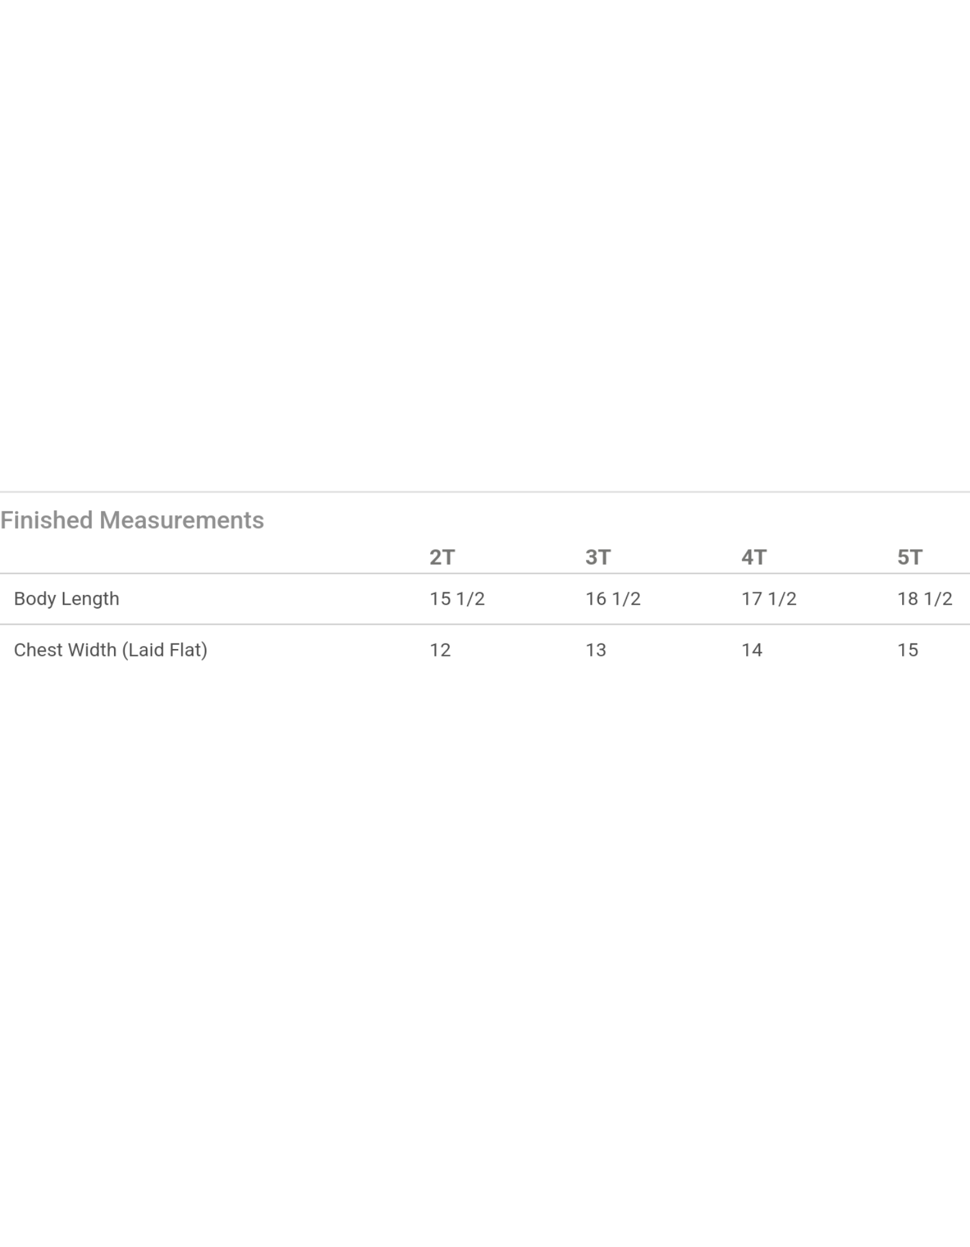Select the 2T size column header

click(x=442, y=557)
